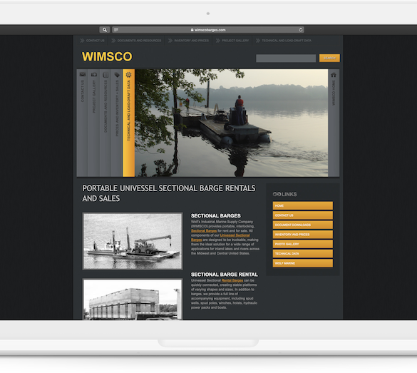
Task: Click the Prices and Inventory tag icon
Action: pyautogui.click(x=117, y=75)
